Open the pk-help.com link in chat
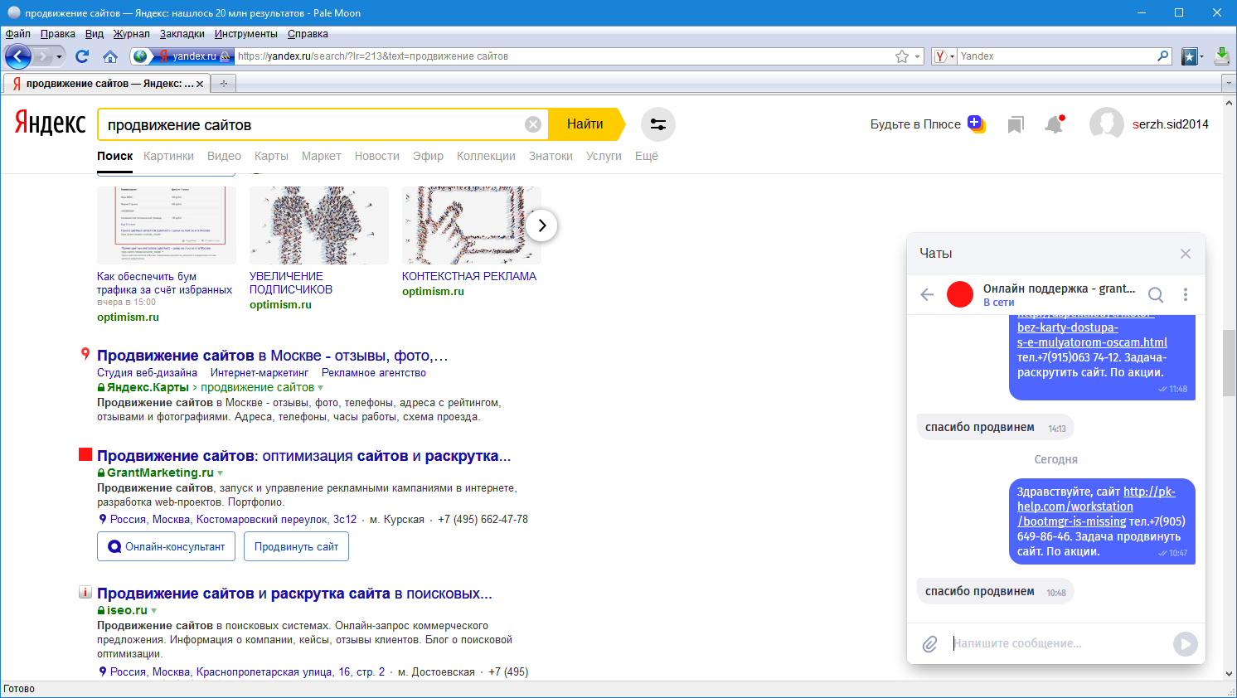Image resolution: width=1237 pixels, height=698 pixels. point(1096,507)
